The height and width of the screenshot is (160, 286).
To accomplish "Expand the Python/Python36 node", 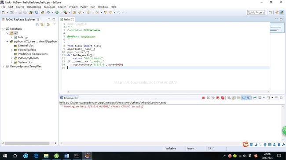I will coord(11,58).
